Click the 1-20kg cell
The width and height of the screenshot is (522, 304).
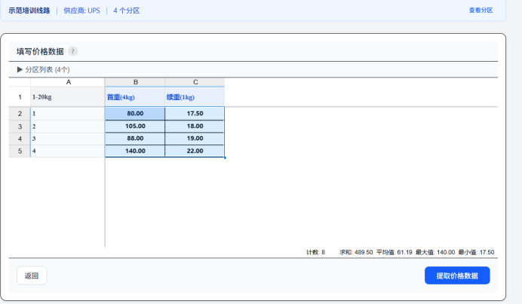(68, 97)
